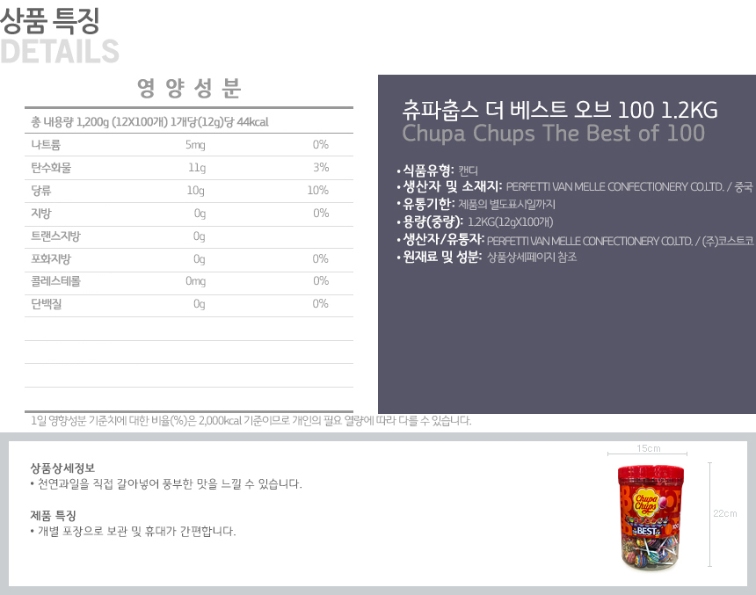The image size is (756, 595).
Task: Click the 콜레스테롤 row label
Action: tap(55, 281)
